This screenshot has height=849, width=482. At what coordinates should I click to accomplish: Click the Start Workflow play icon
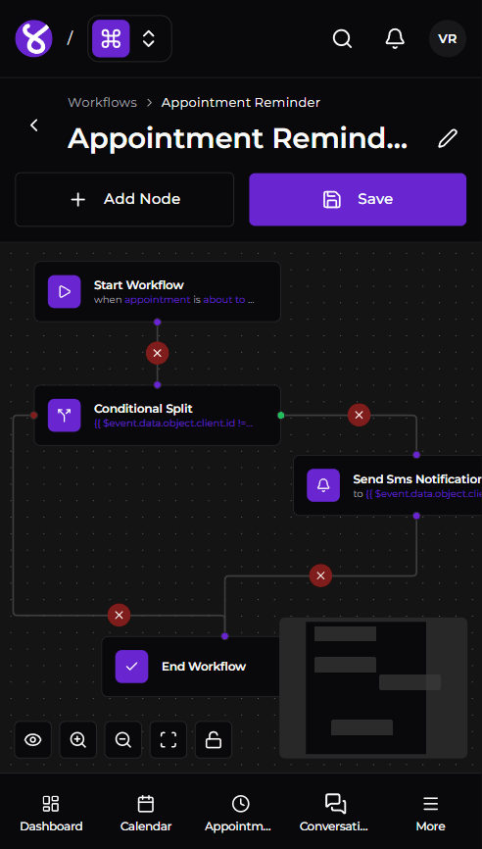pos(65,292)
